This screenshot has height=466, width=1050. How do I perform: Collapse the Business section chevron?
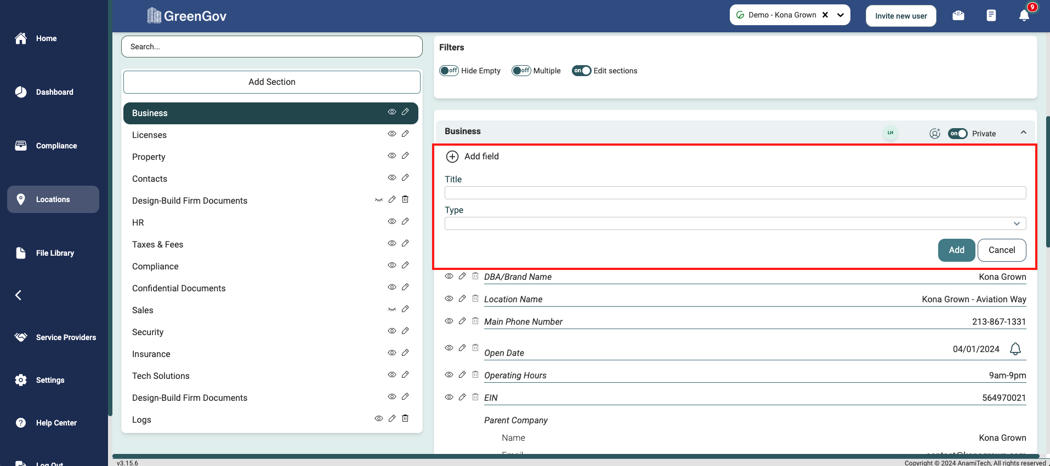click(x=1023, y=133)
